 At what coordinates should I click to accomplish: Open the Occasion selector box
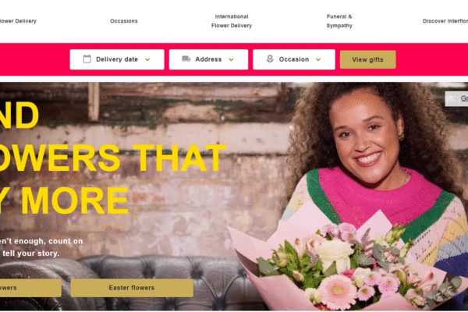point(294,59)
